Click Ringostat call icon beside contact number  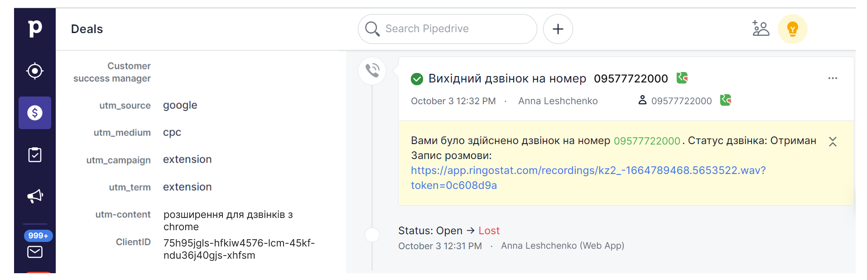(x=726, y=100)
